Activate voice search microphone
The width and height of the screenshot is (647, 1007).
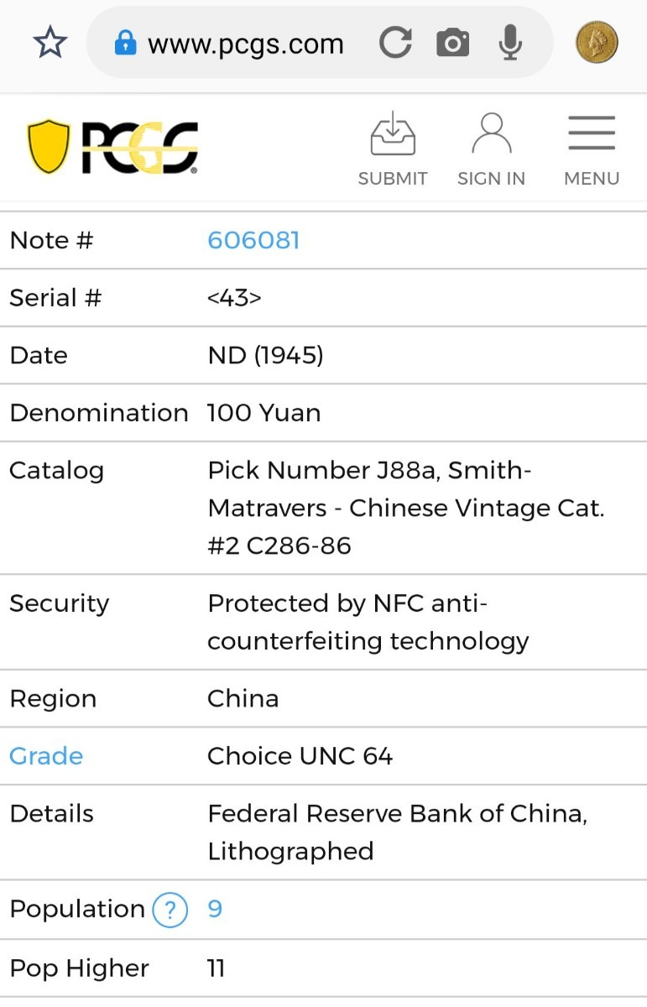click(509, 43)
